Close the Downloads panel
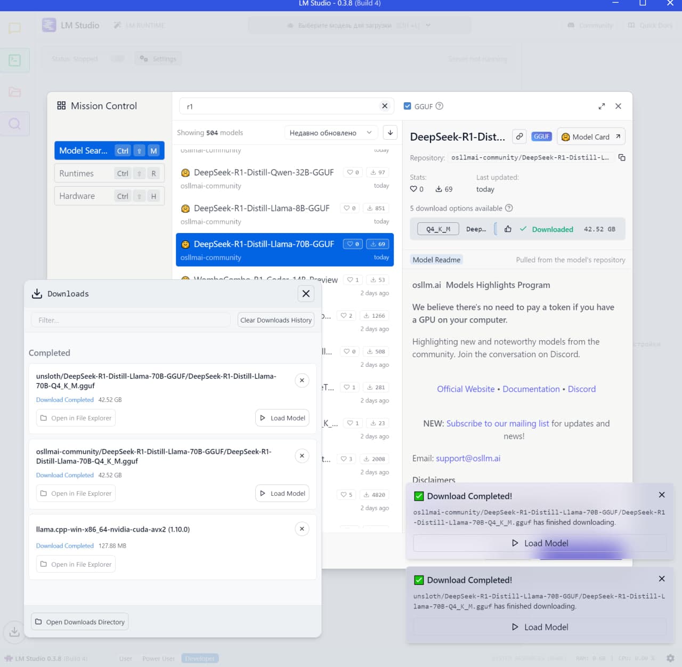The width and height of the screenshot is (682, 667). point(306,294)
